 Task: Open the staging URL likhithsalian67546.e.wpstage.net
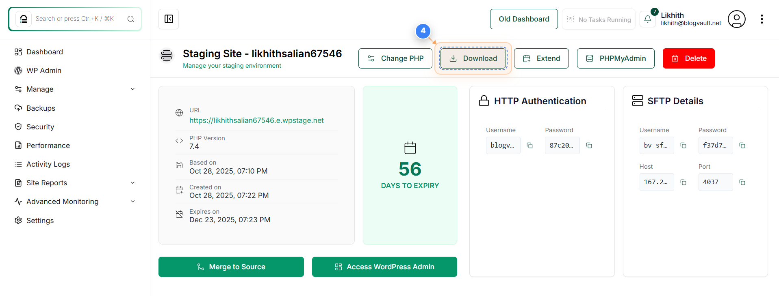[256, 120]
